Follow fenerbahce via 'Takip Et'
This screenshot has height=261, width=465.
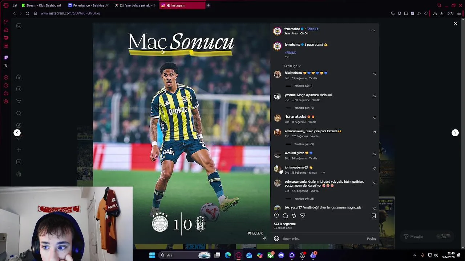(312, 29)
